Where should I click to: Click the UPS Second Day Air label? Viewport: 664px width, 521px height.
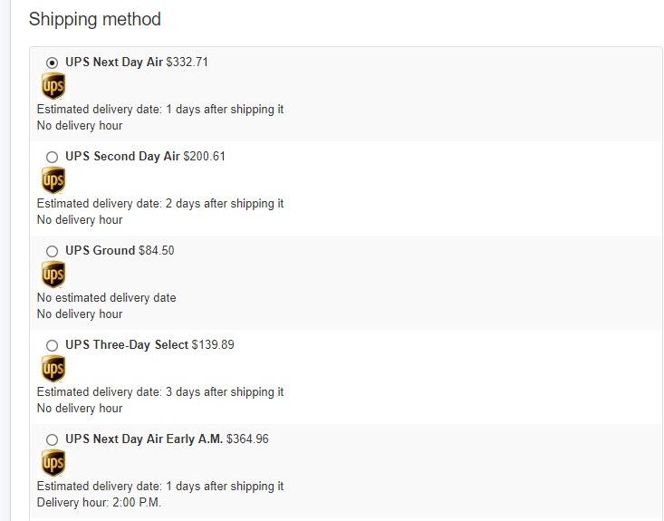coord(122,157)
